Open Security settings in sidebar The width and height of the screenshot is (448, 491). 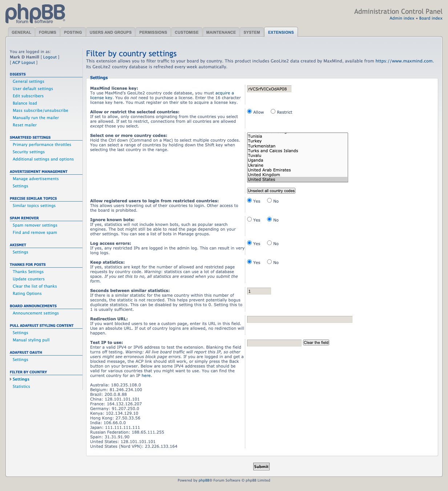coord(29,152)
